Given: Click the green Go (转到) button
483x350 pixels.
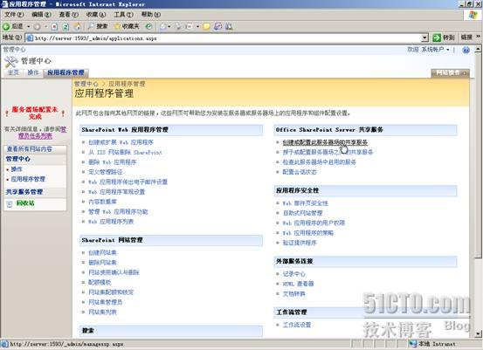Looking at the screenshot, I should [x=444, y=38].
